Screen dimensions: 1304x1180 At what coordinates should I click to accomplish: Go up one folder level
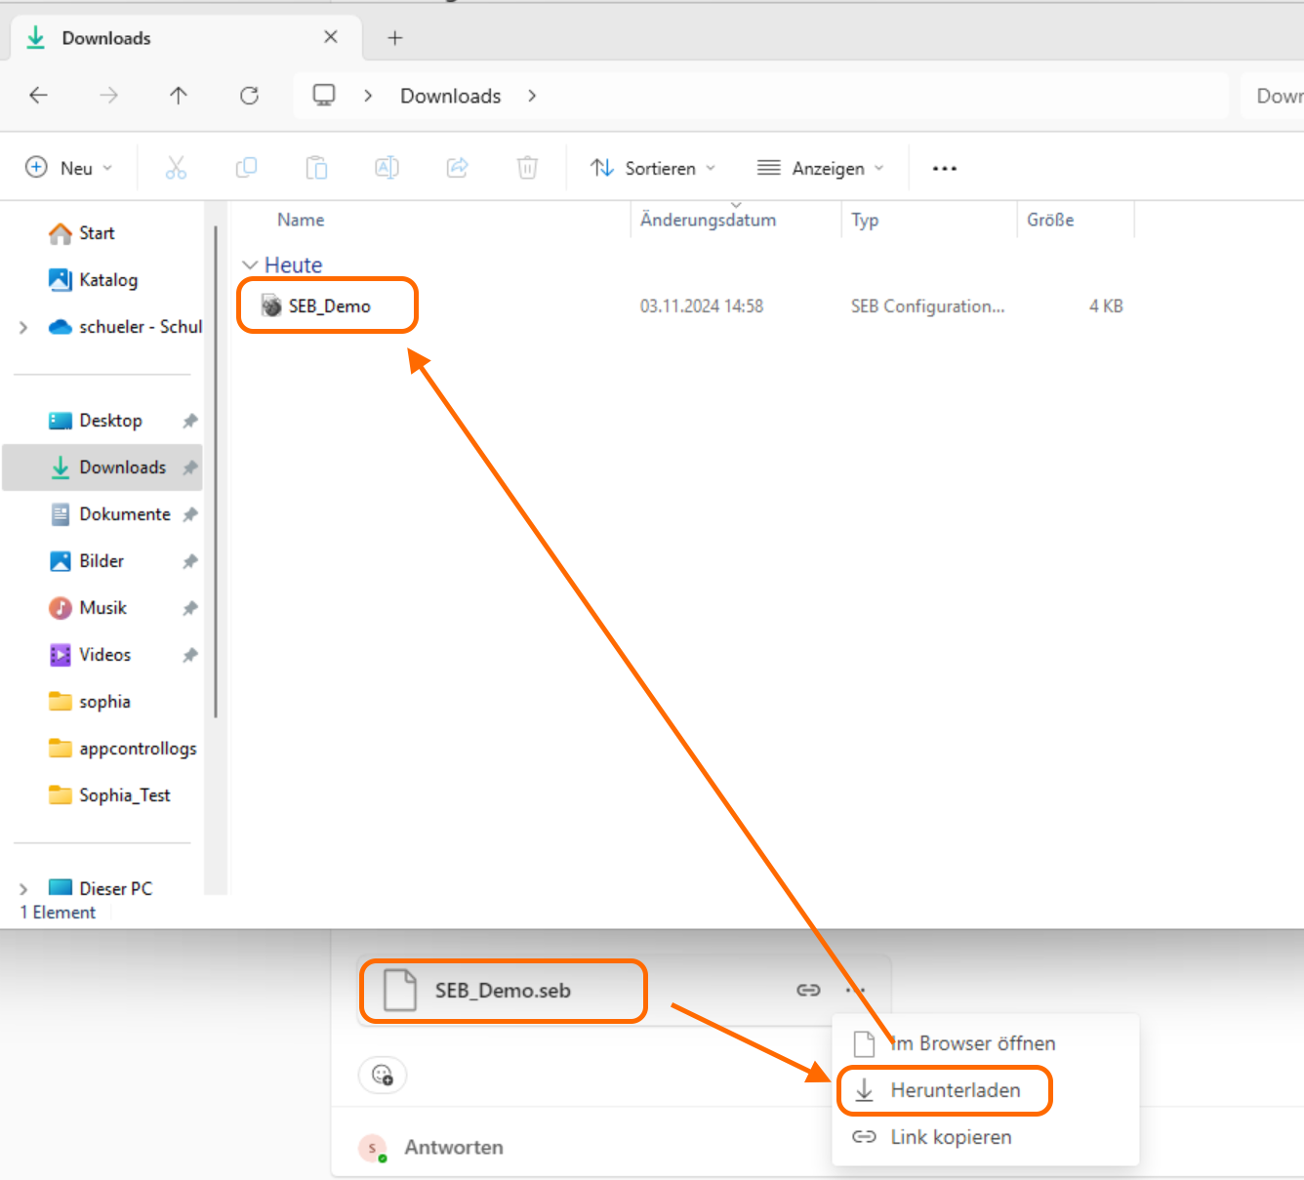coord(178,96)
